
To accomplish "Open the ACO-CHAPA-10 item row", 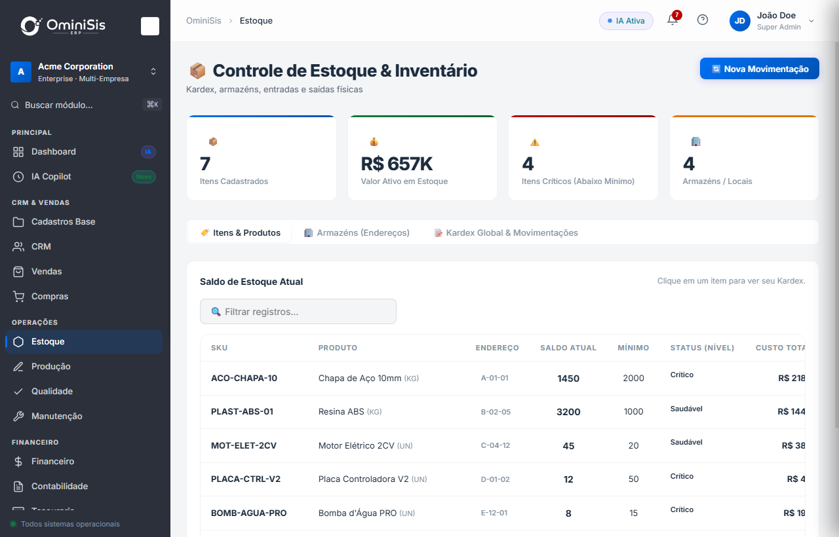I will [x=503, y=379].
